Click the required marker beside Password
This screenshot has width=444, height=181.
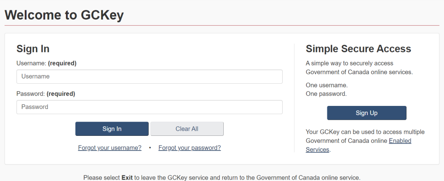[x=61, y=94]
